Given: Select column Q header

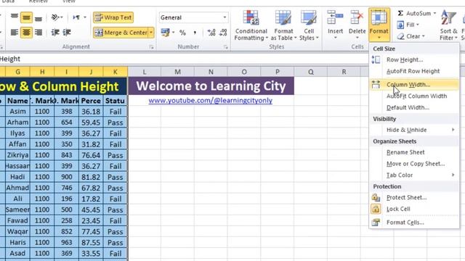Looking at the screenshot, I should (310, 72).
